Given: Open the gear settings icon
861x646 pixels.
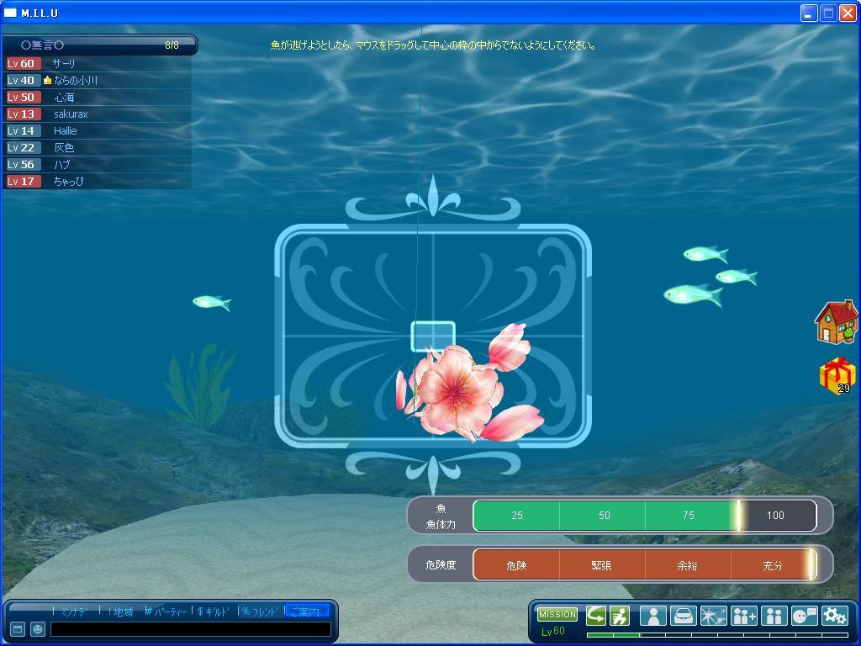Looking at the screenshot, I should [834, 616].
